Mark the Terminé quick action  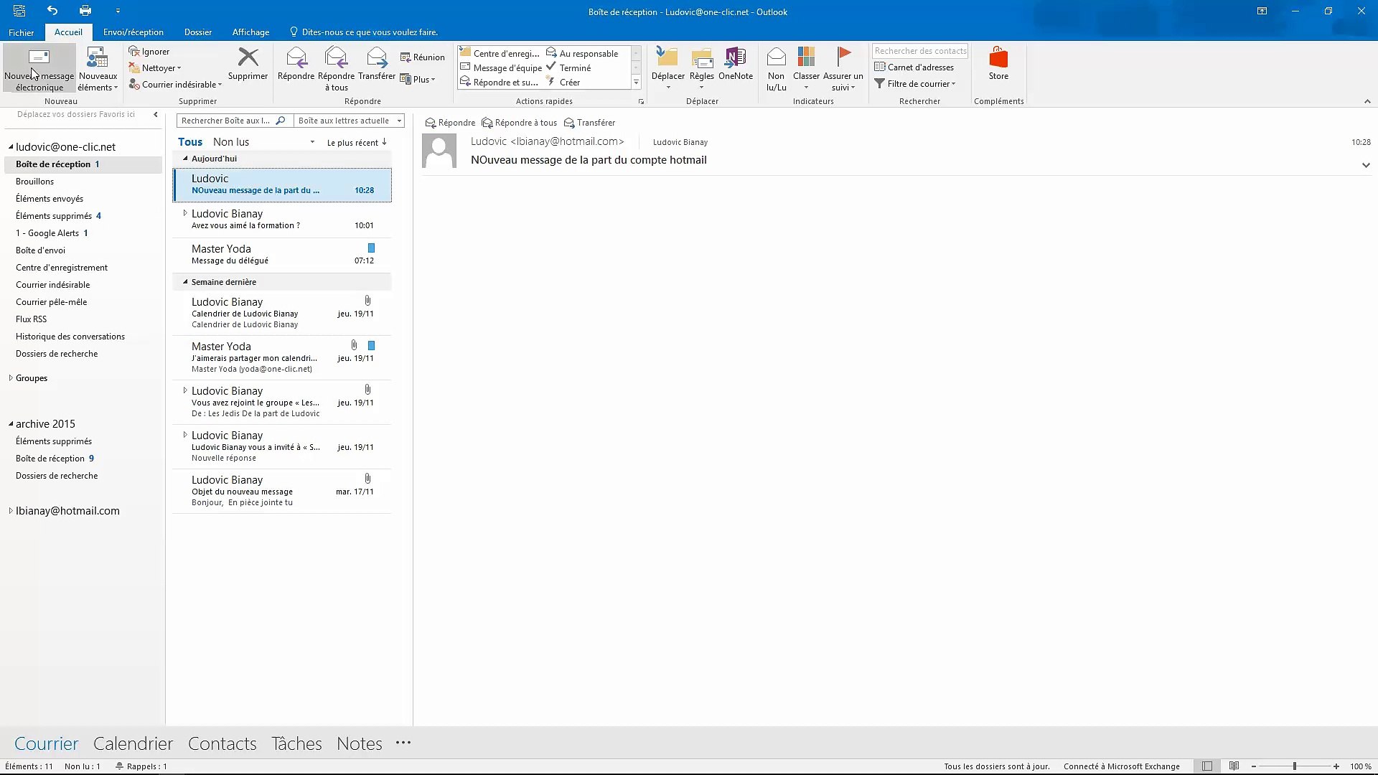coord(573,67)
